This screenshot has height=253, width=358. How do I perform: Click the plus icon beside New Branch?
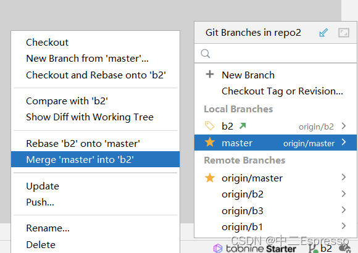click(210, 74)
